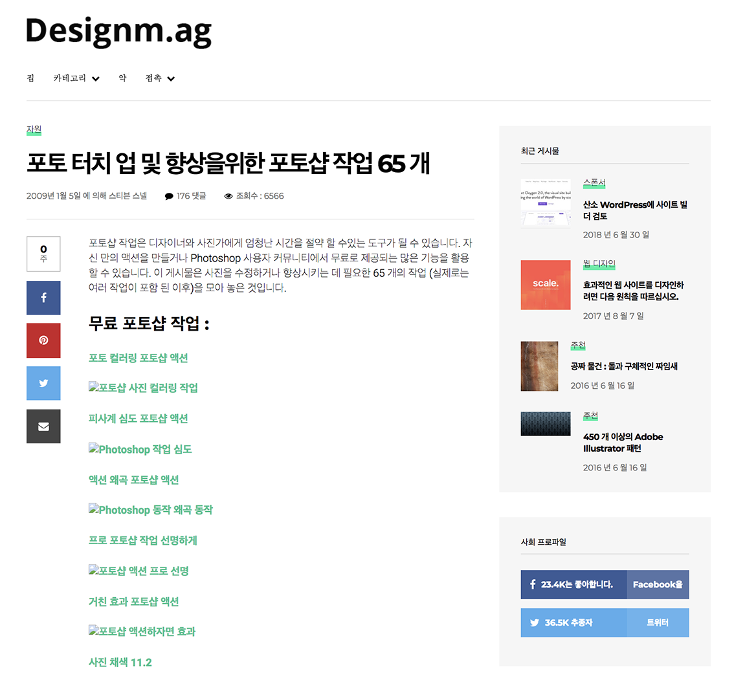
Task: Open the 공짜 물건 : 돌과 구체적인 짜임새 post
Action: click(x=624, y=366)
